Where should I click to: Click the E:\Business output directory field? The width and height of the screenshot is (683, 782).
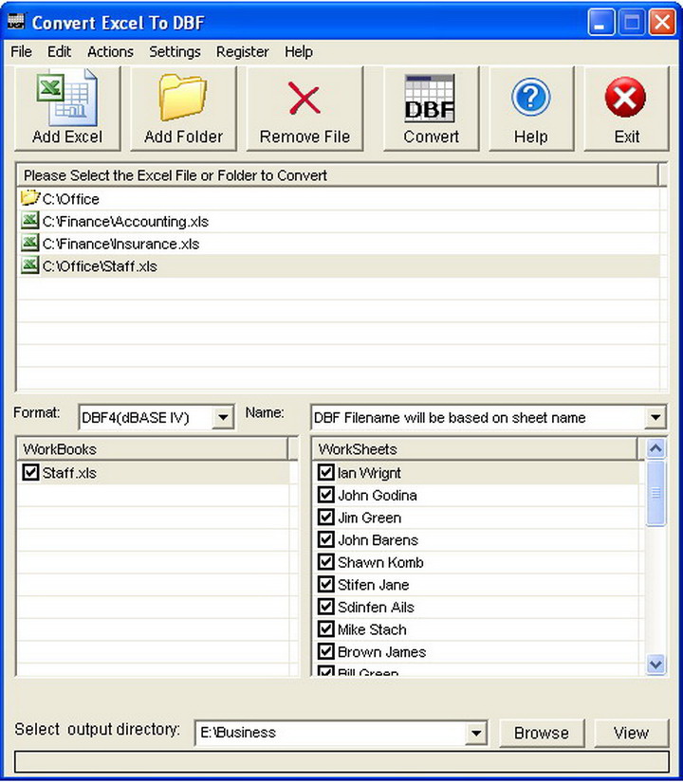(330, 733)
